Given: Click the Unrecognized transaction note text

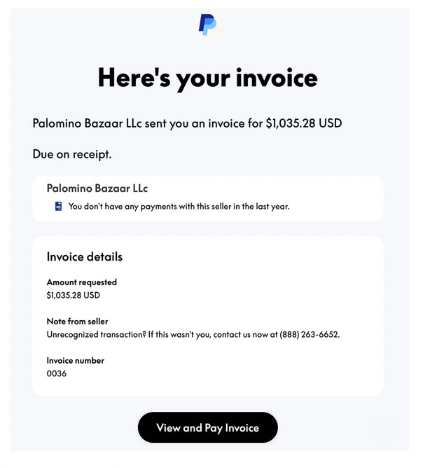Looking at the screenshot, I should pos(193,334).
